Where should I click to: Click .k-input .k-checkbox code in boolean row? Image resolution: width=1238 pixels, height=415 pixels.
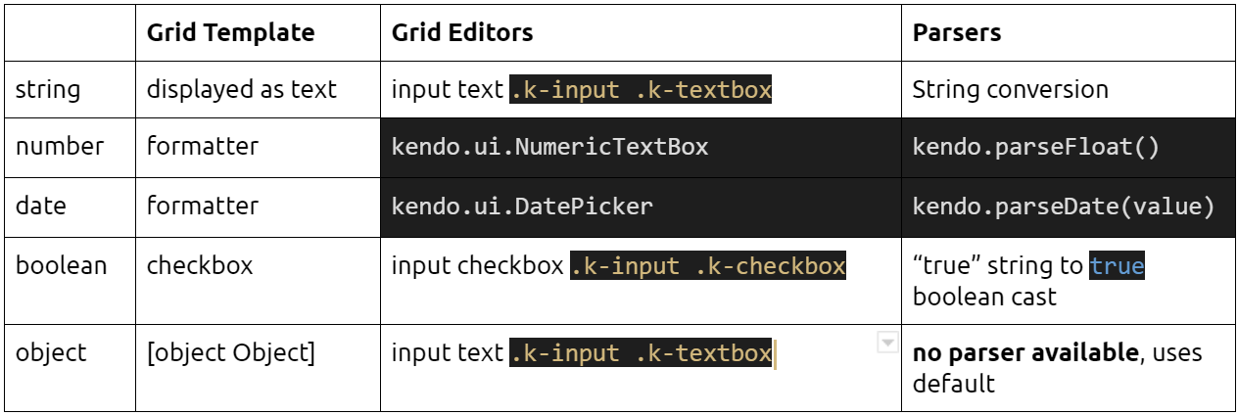click(x=707, y=265)
